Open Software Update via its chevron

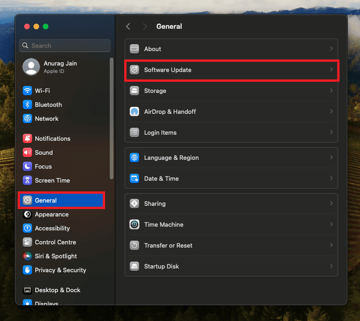point(331,70)
